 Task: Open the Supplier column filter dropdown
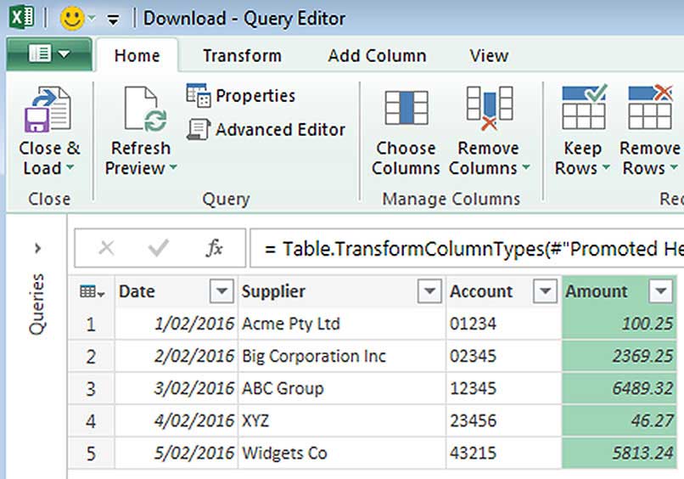click(430, 292)
